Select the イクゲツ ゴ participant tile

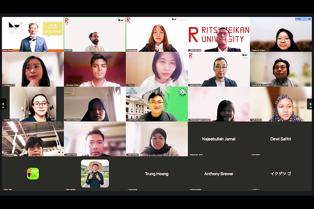tap(281, 173)
